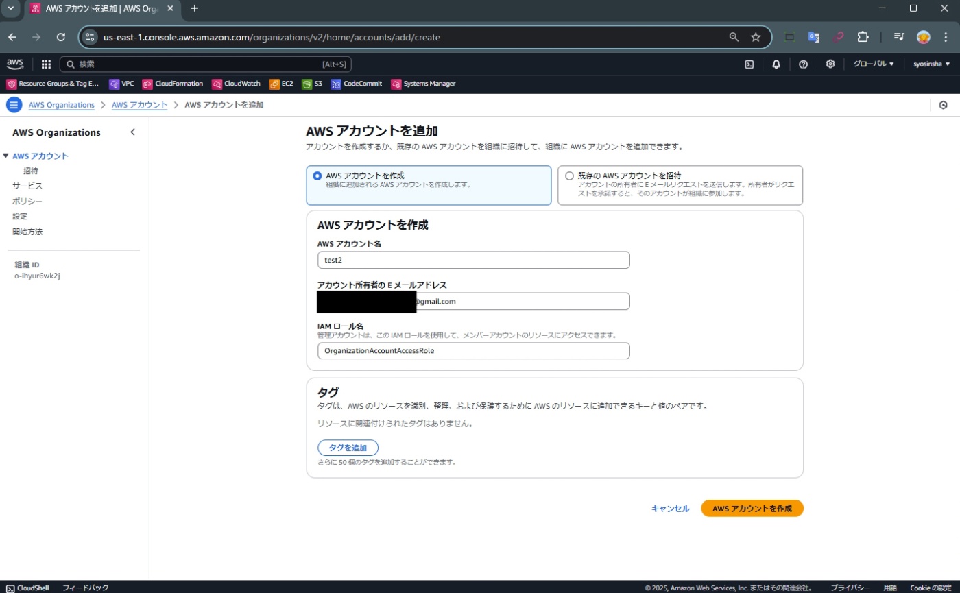The height and width of the screenshot is (593, 960).
Task: Open the Google Translate extension icon
Action: [814, 37]
